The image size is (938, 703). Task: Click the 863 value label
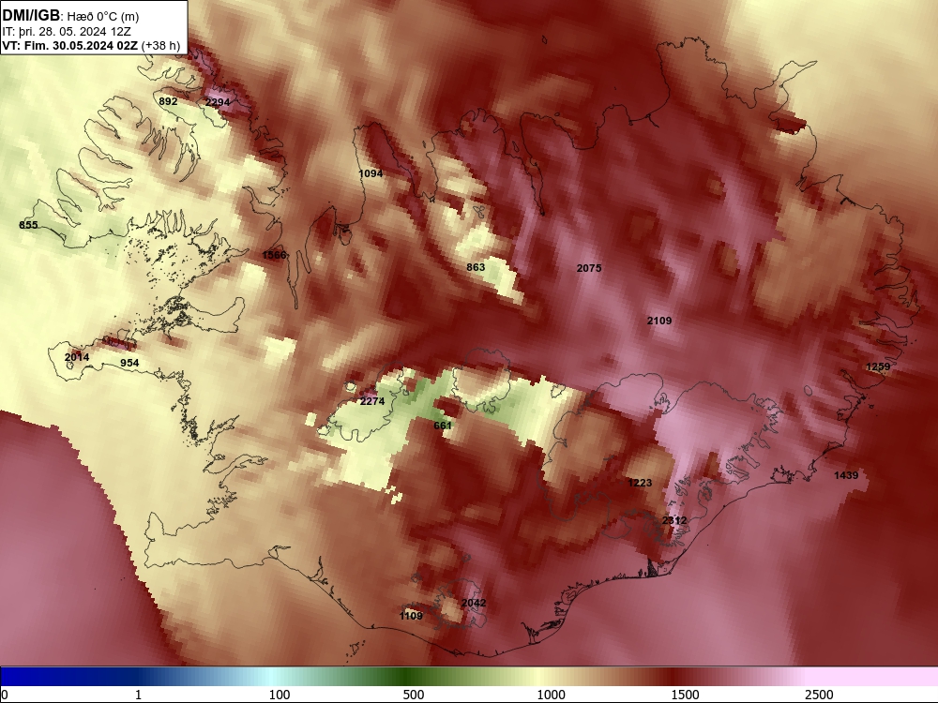tap(476, 267)
